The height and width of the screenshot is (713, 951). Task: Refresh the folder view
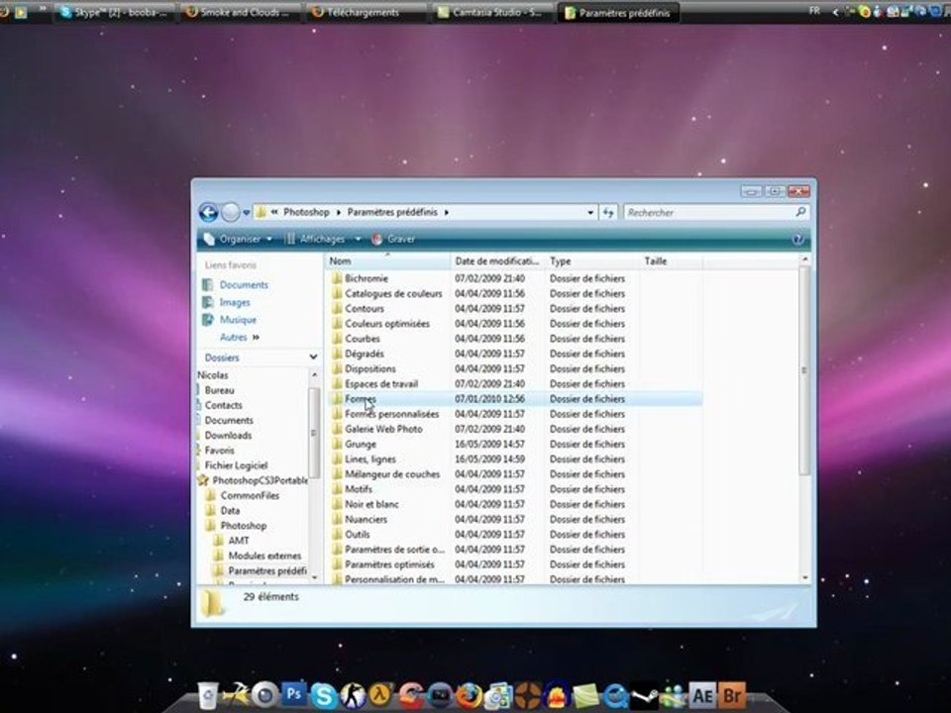coord(608,212)
